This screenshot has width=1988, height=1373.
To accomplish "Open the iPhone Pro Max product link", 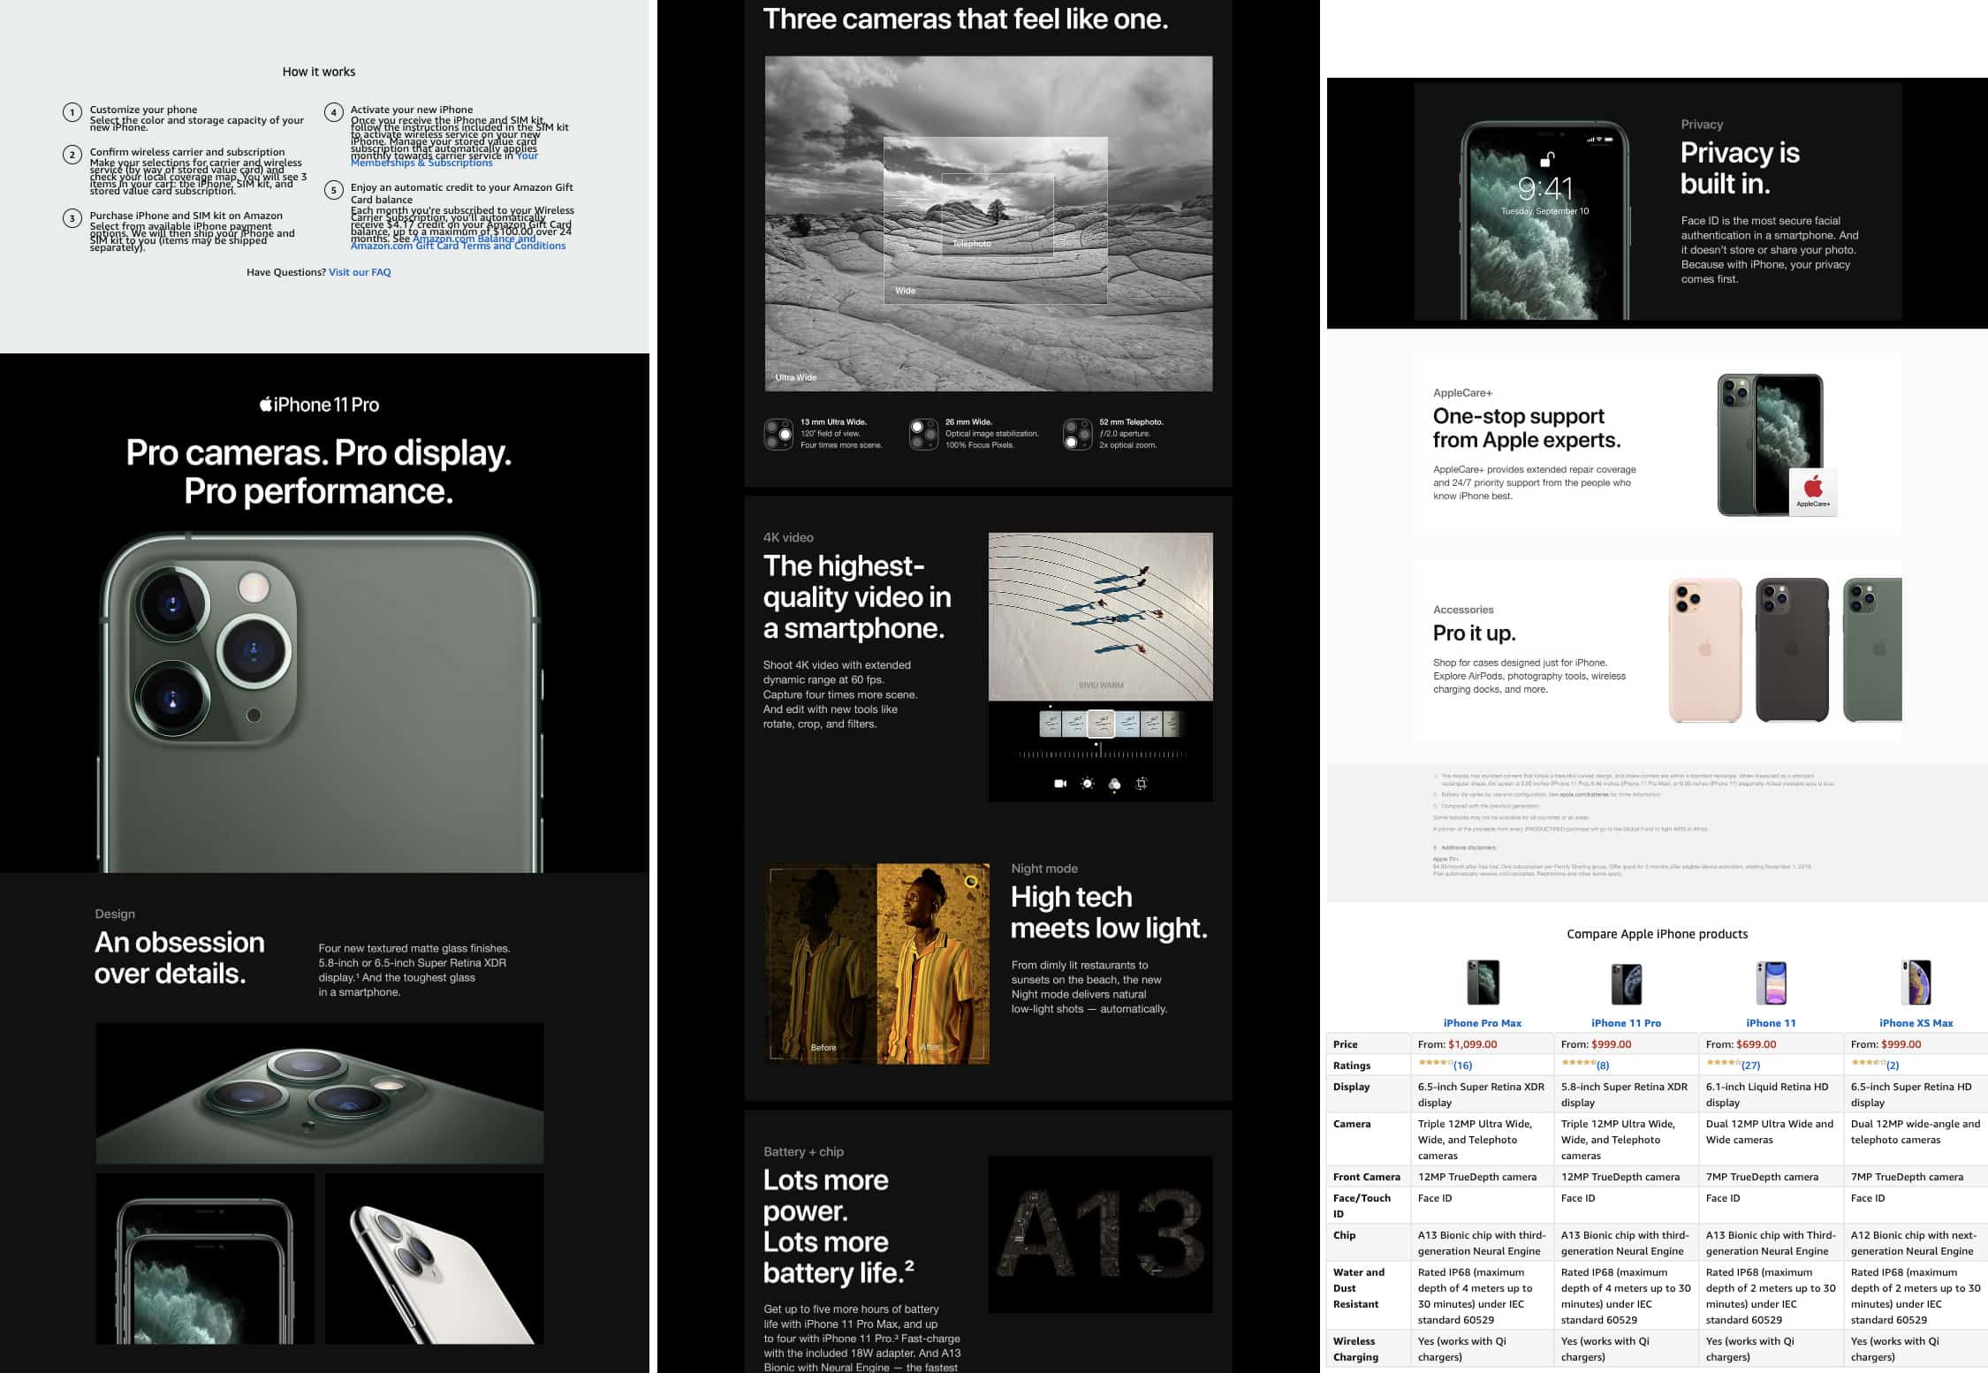I will 1483,1023.
